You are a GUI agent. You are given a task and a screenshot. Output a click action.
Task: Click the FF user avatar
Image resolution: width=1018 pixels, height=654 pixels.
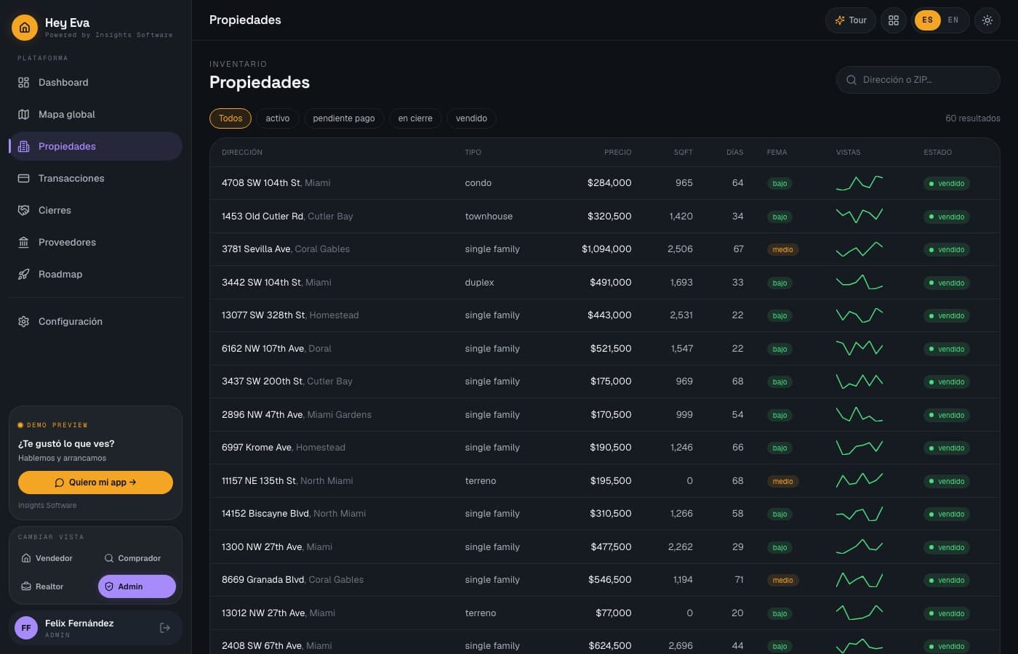[26, 628]
